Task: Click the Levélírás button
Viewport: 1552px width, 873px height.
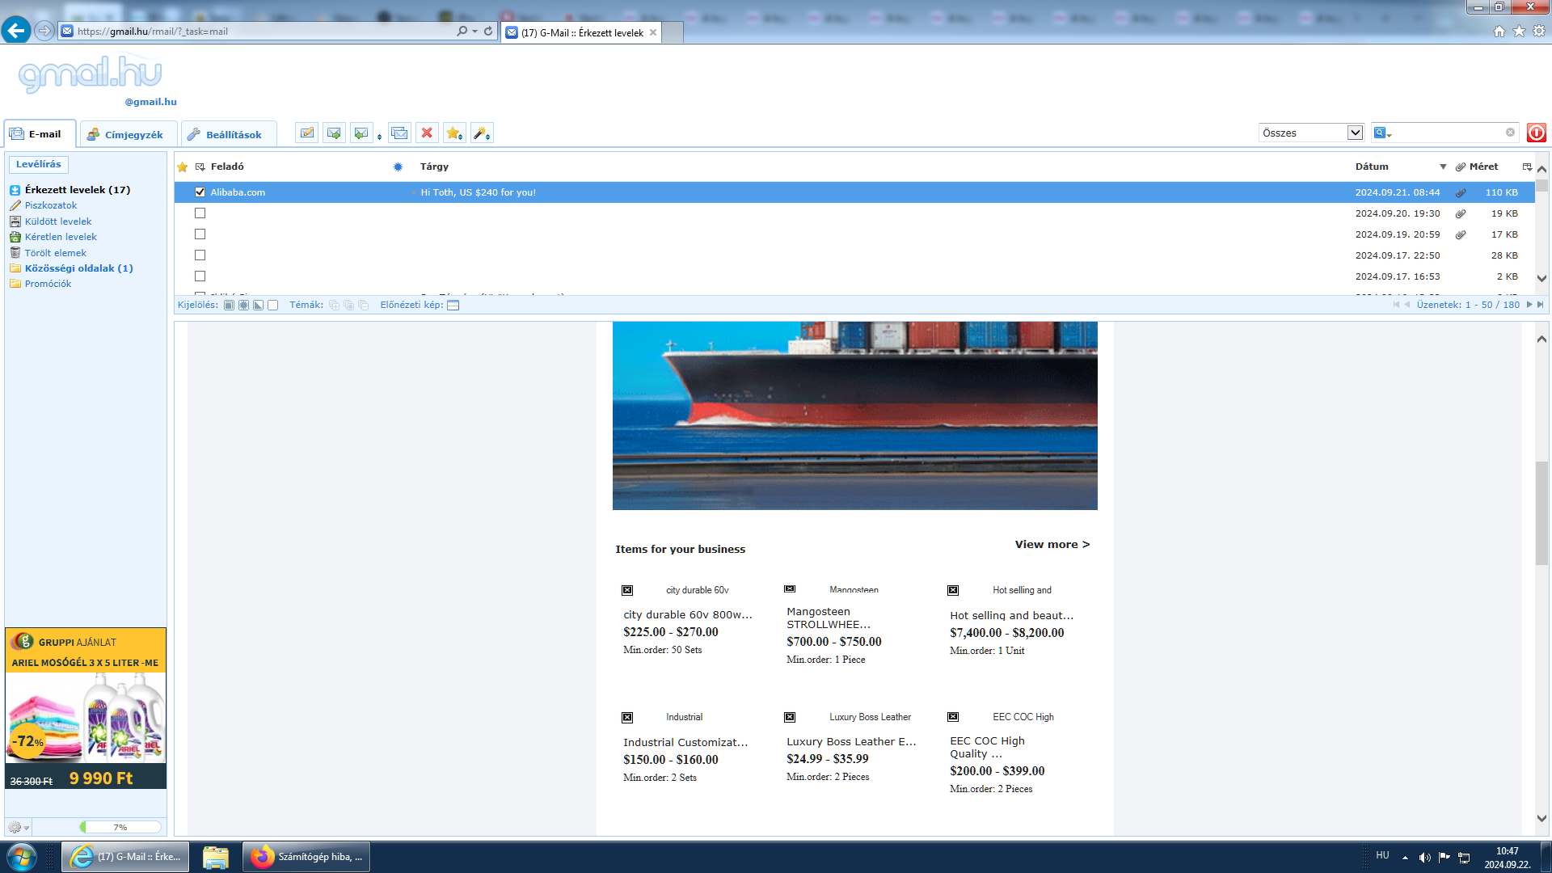Action: [39, 164]
